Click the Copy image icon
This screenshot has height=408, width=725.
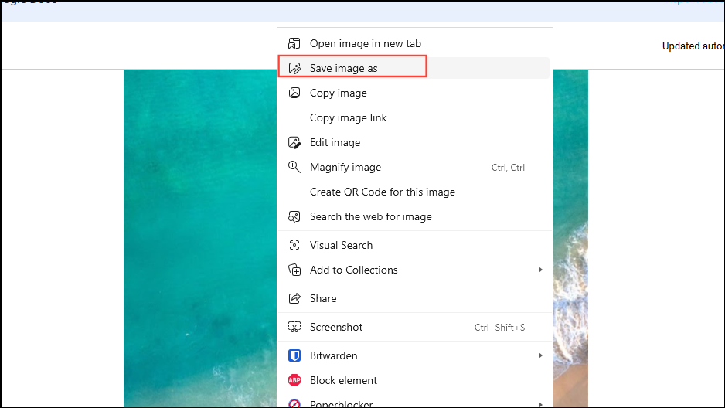coord(294,93)
